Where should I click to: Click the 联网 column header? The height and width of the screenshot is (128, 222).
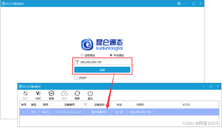tap(45, 105)
